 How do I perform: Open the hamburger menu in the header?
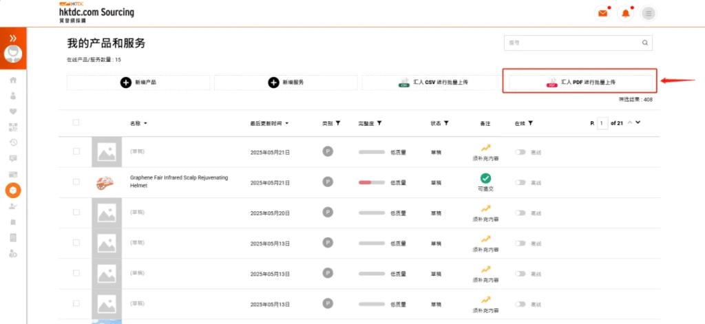(649, 14)
